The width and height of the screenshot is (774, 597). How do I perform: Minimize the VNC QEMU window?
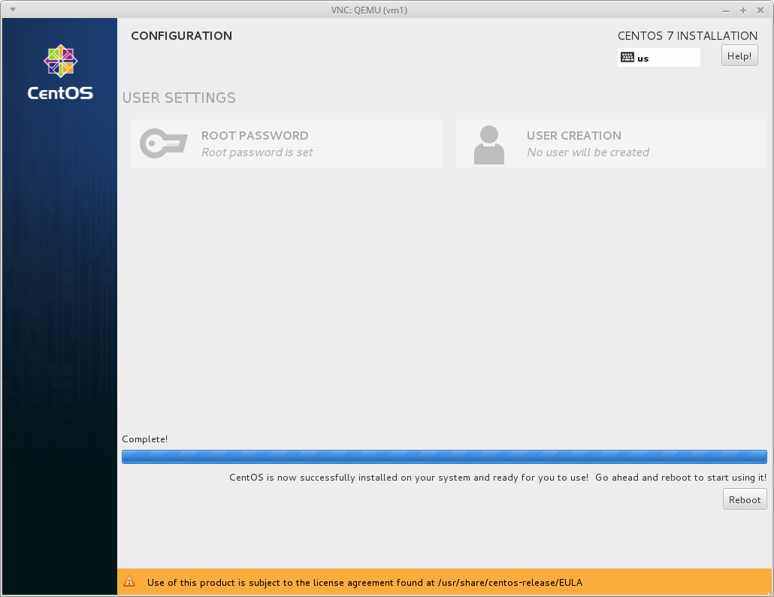[x=726, y=11]
